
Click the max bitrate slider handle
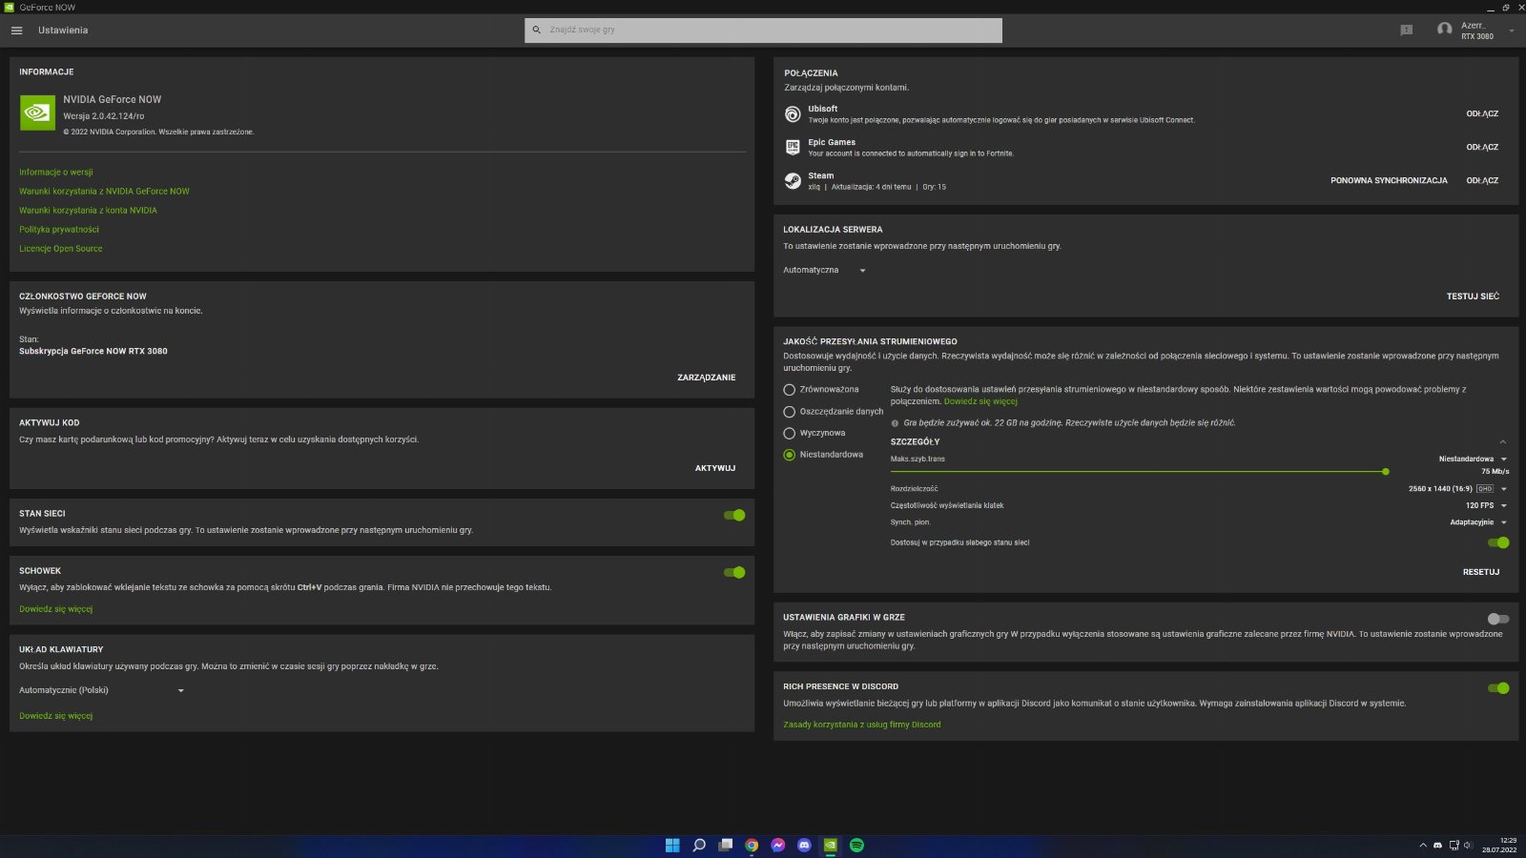point(1386,471)
